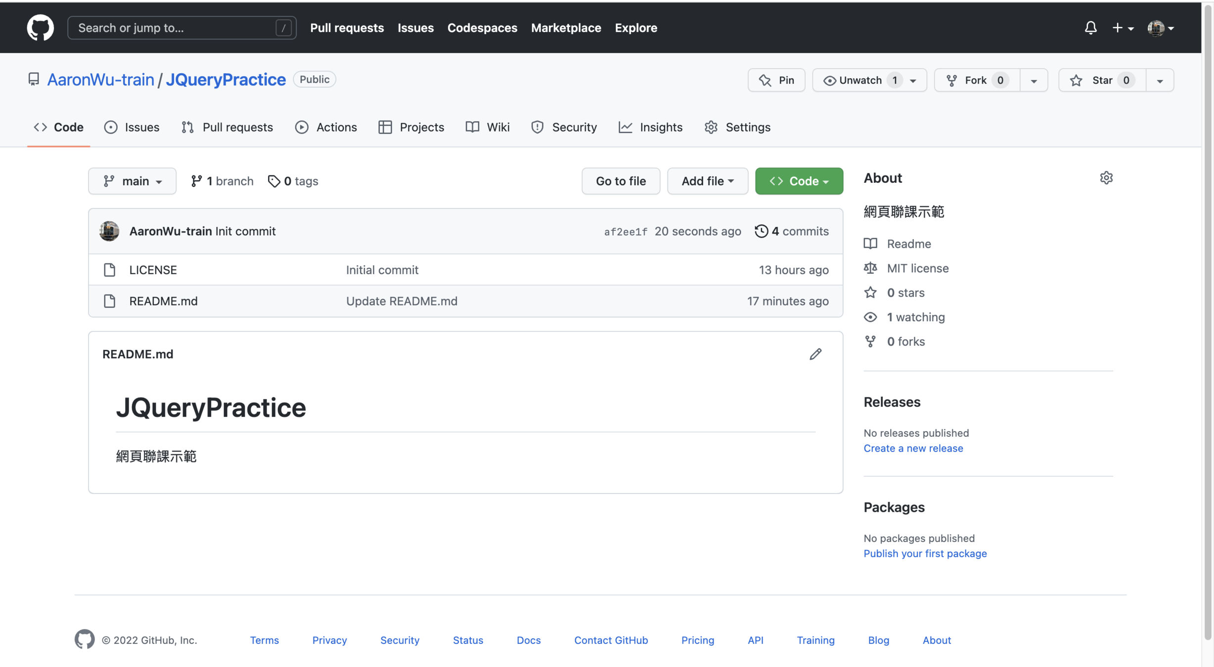Open the Init commit message
This screenshot has height=667, width=1214.
click(x=245, y=231)
